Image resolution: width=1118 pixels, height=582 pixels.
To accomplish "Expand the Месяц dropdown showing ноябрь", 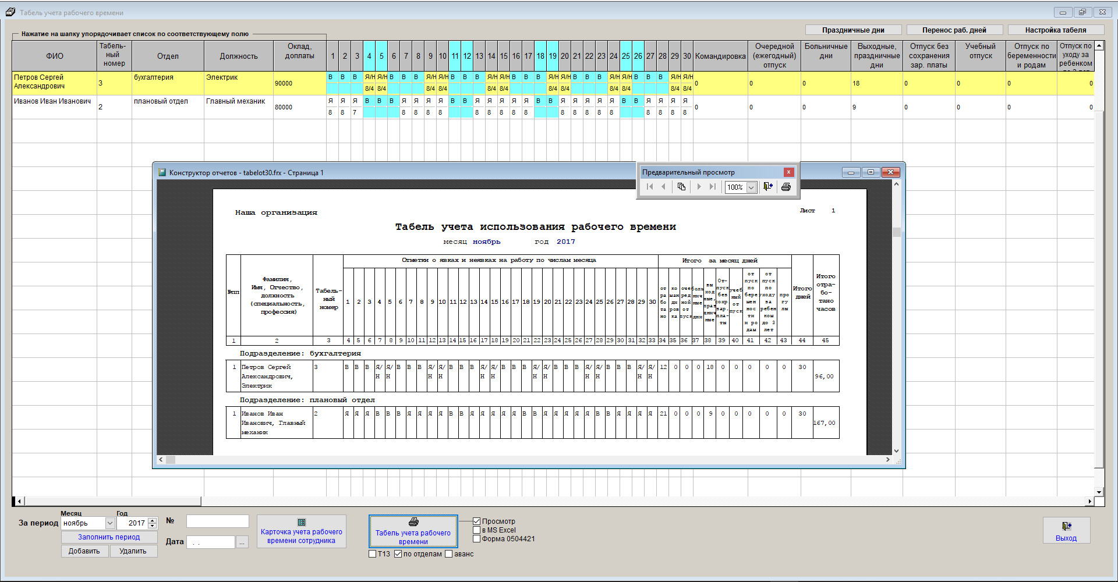I will 109,523.
